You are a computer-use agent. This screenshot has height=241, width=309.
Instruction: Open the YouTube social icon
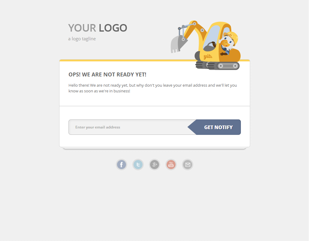click(x=171, y=164)
